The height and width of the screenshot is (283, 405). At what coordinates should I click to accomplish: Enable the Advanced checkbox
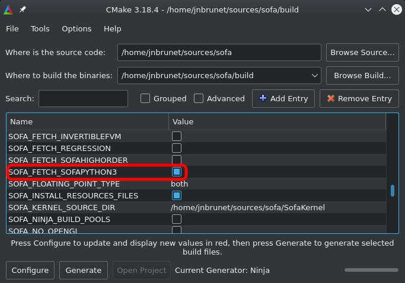(x=199, y=98)
